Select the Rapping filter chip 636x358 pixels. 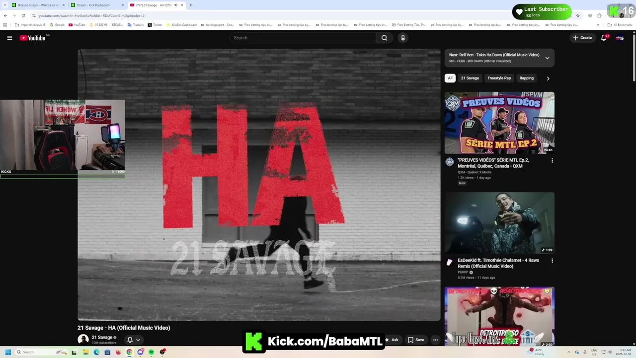pyautogui.click(x=526, y=78)
